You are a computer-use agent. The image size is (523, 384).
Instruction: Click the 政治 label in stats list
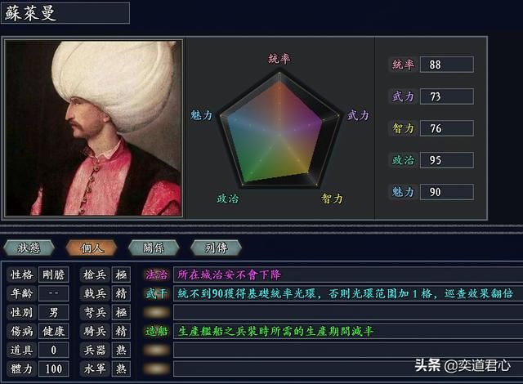pyautogui.click(x=403, y=160)
